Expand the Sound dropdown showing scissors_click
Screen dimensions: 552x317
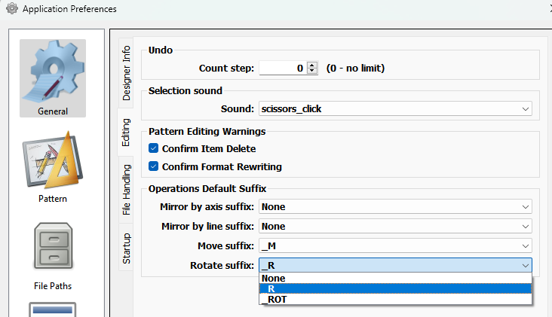395,108
